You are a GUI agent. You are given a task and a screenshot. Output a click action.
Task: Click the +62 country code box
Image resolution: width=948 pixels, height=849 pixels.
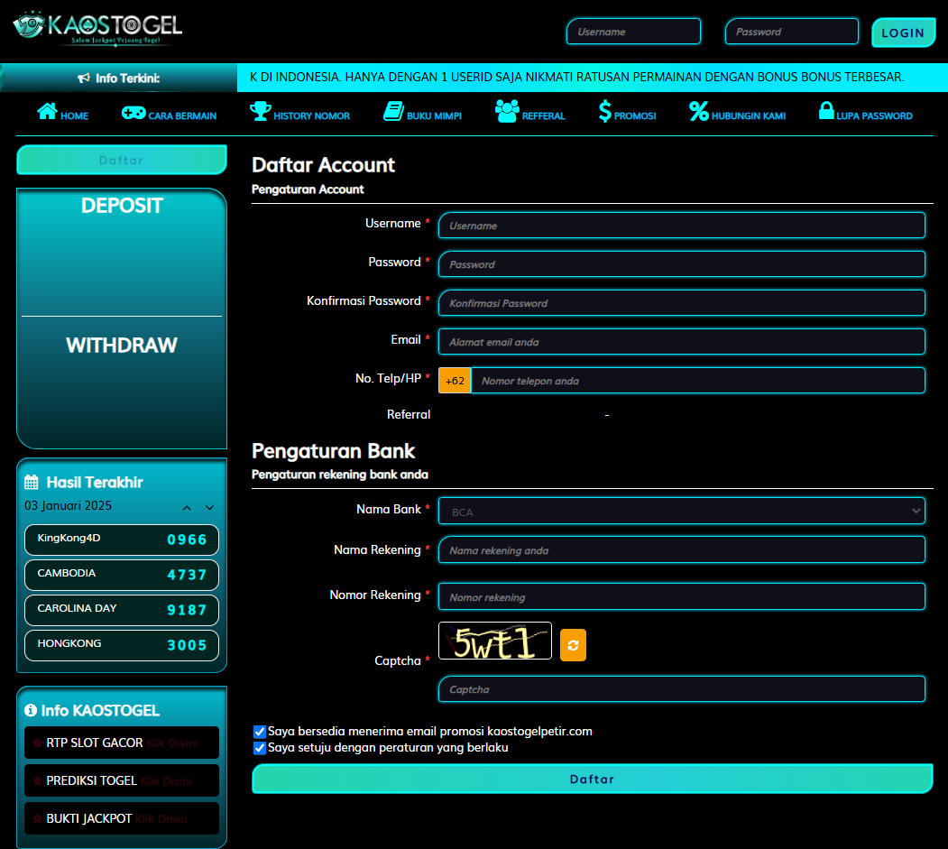[x=455, y=381]
